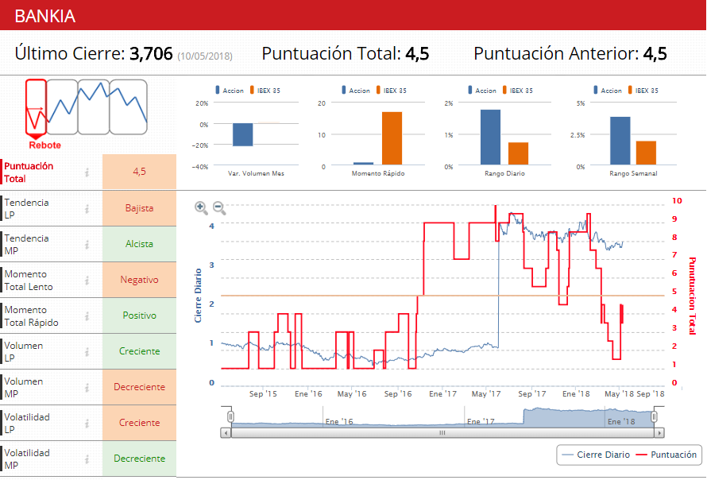The image size is (707, 480).
Task: Click info icon next to Volatilidad MP
Action: (x=87, y=459)
